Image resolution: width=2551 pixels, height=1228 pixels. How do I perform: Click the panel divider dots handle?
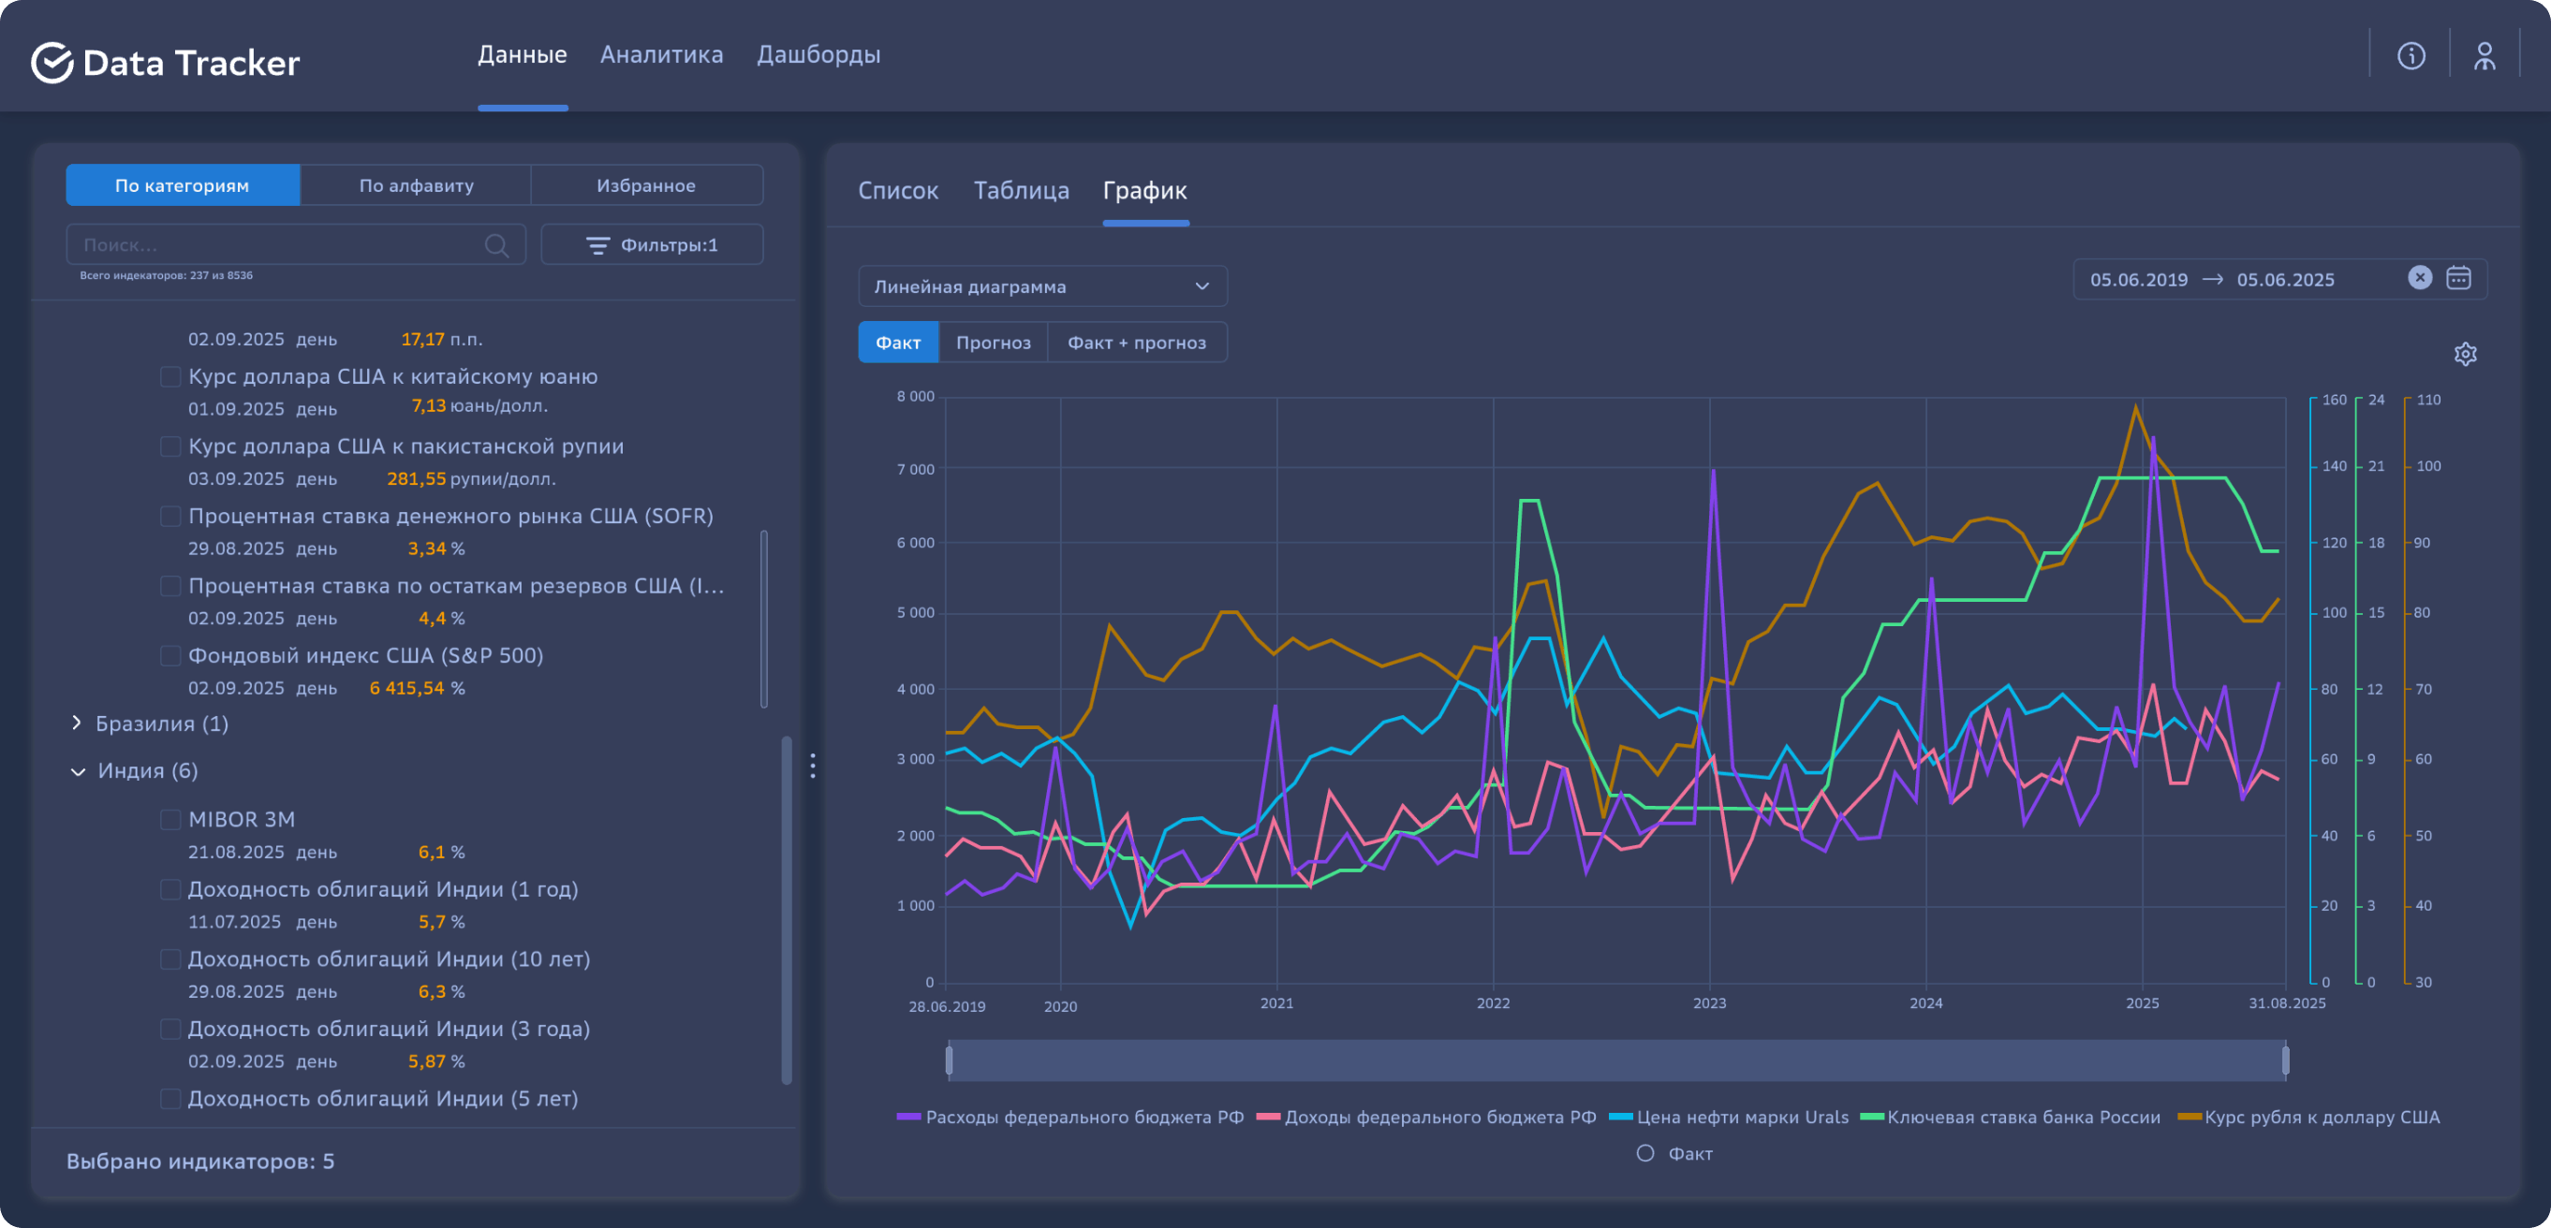[x=812, y=765]
